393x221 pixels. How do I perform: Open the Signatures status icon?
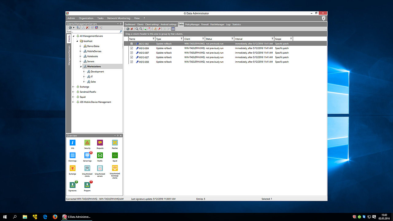coord(72,185)
